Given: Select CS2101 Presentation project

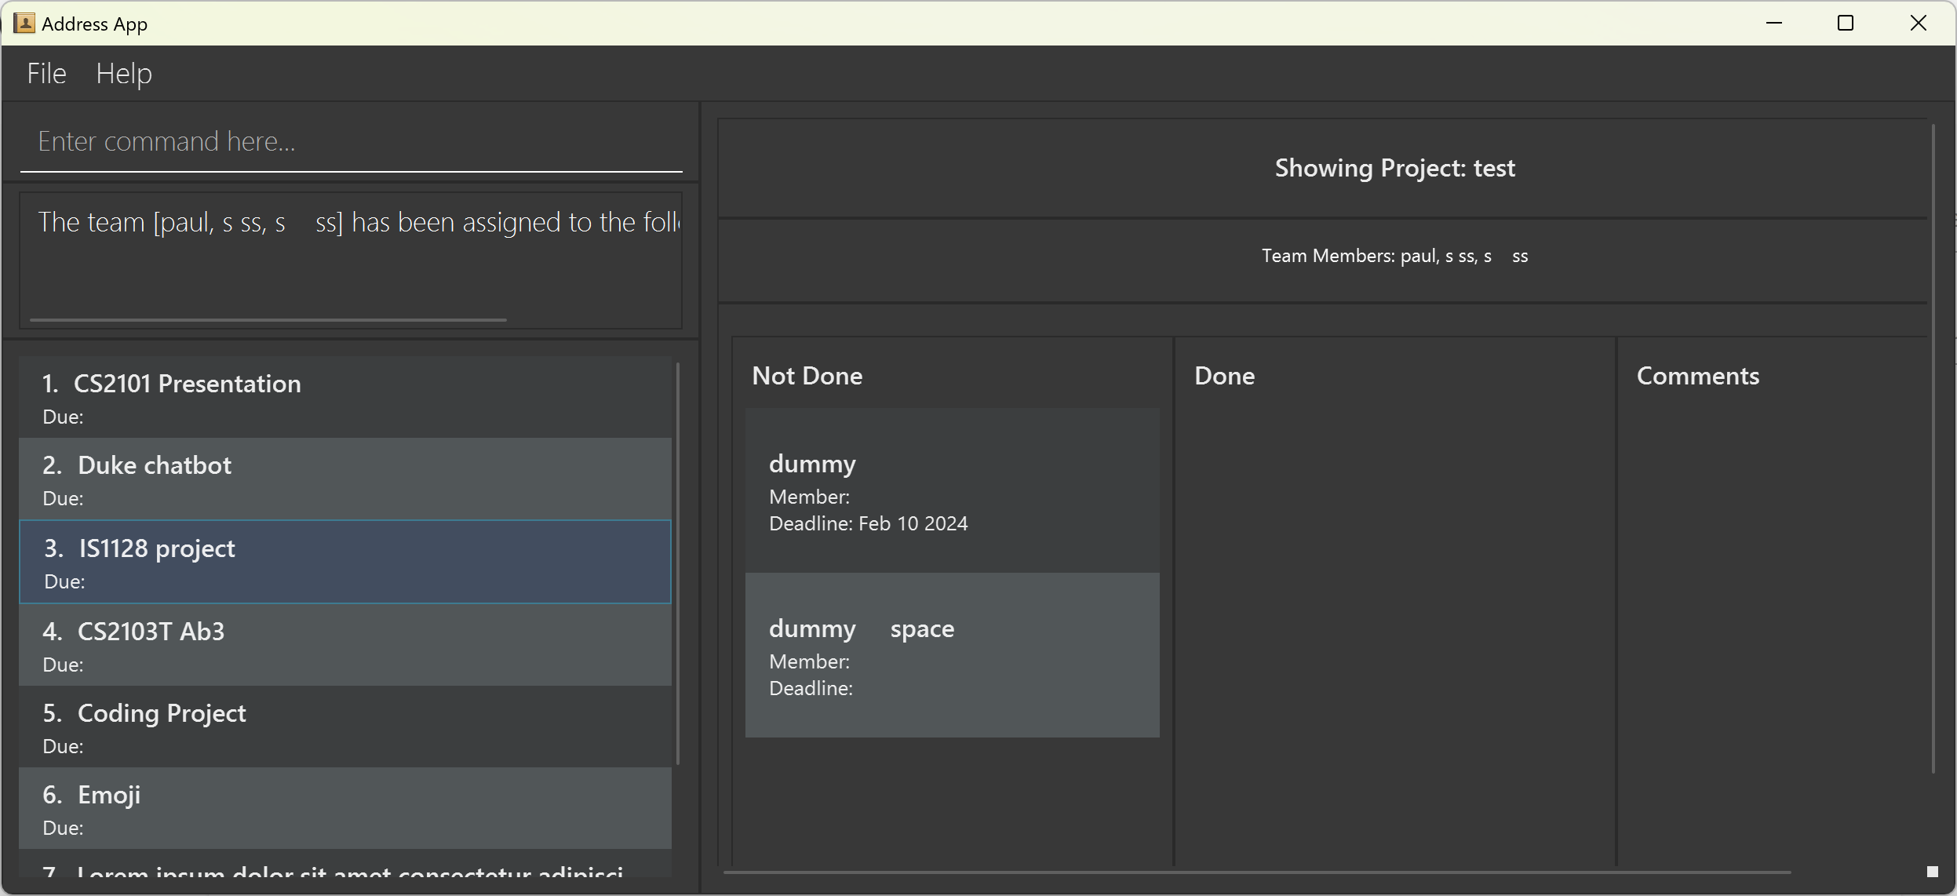Looking at the screenshot, I should tap(345, 398).
